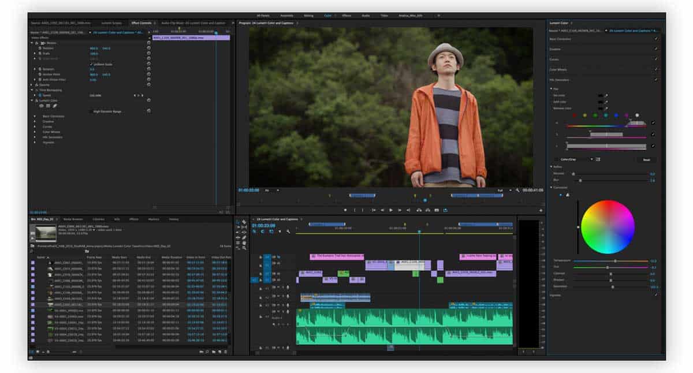The height and width of the screenshot is (373, 693).
Task: Add a marker from the Program Monitor
Action: 345,210
